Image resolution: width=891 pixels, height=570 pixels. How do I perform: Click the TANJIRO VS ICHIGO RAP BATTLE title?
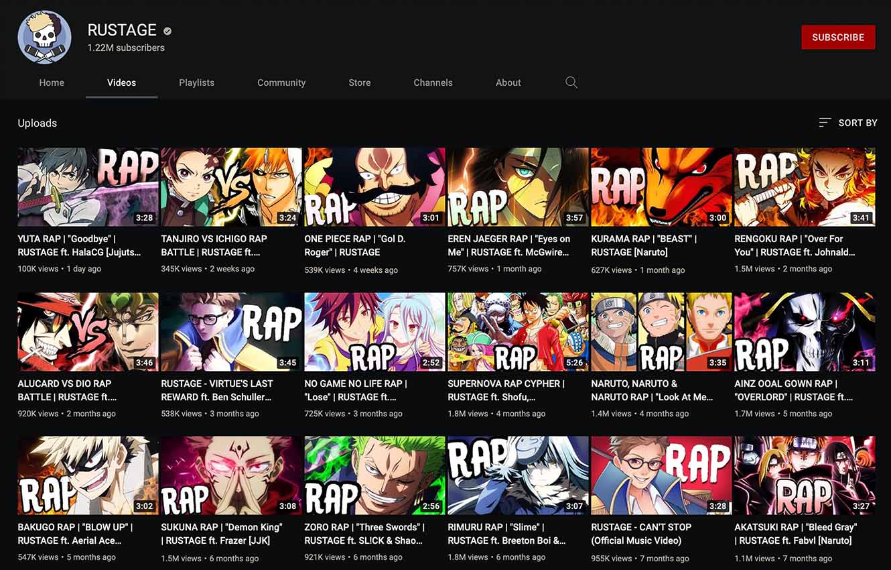(x=214, y=245)
